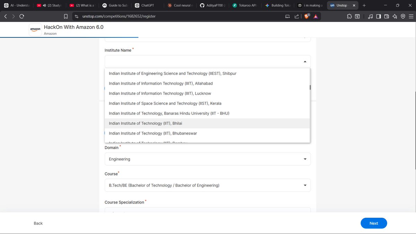Open Brave Shields lion icon
The height and width of the screenshot is (234, 416).
(307, 16)
